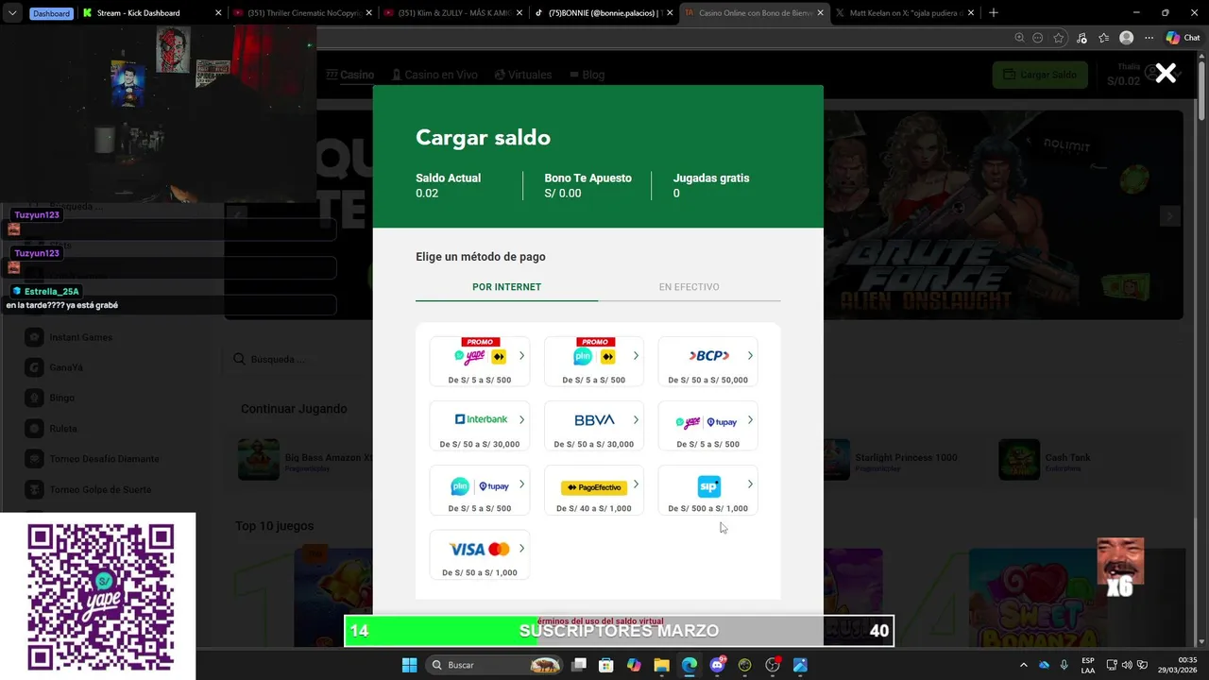This screenshot has height=680, width=1209.
Task: Open Plin promo option via its chevron
Action: (x=636, y=356)
